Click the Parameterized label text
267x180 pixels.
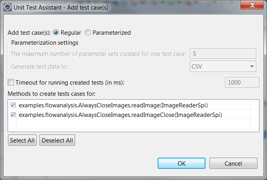coord(111,32)
